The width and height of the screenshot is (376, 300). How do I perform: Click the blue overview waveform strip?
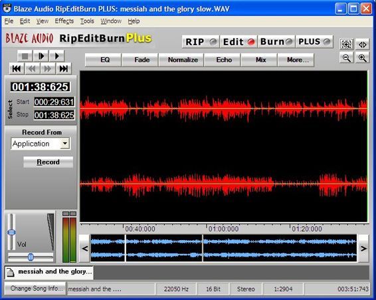point(223,248)
